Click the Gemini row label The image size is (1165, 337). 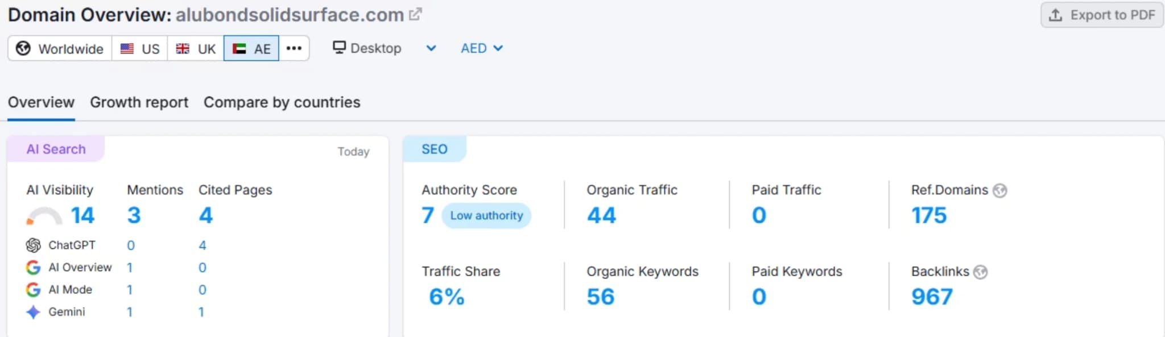pos(67,312)
